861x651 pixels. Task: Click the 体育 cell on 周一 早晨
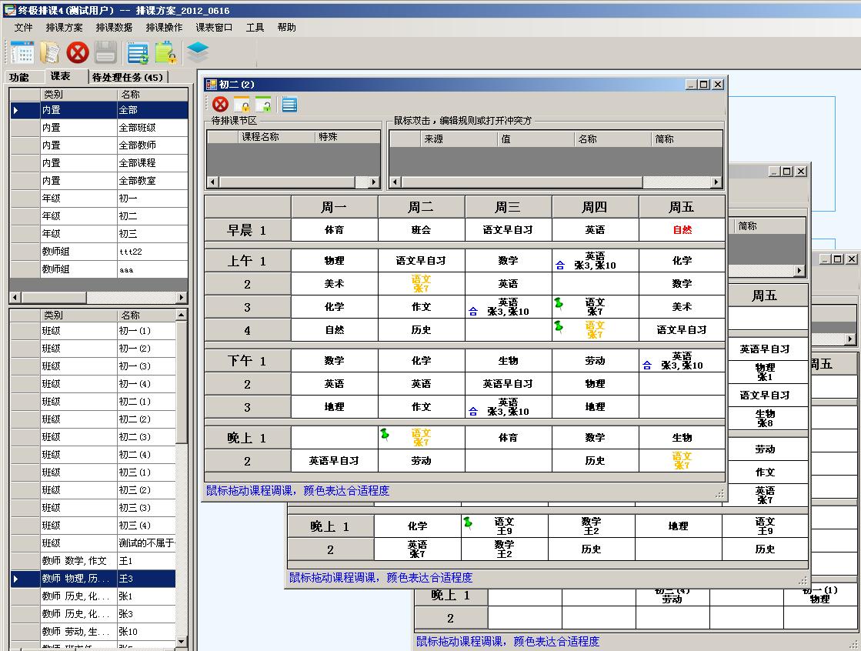[334, 229]
